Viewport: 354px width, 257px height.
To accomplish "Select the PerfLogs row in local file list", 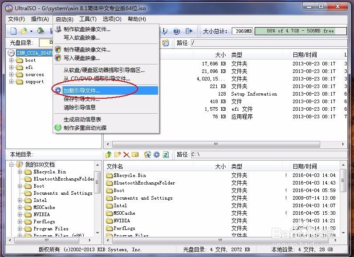I will [222, 228].
